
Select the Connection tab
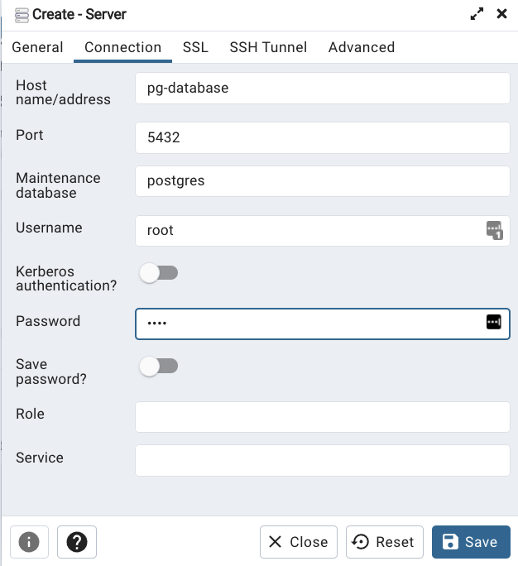(122, 47)
